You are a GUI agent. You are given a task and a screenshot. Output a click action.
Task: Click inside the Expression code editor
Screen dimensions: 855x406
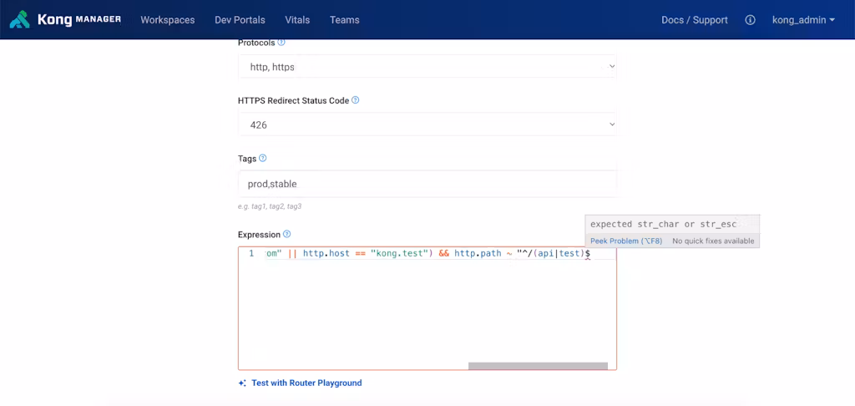[x=427, y=309]
